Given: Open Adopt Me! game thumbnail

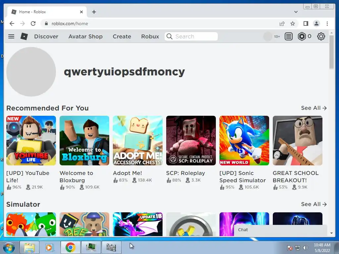Looking at the screenshot, I should tap(138, 141).
